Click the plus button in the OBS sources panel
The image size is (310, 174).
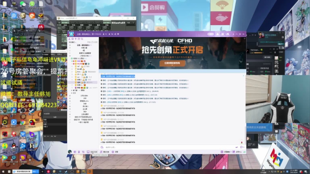point(45,136)
